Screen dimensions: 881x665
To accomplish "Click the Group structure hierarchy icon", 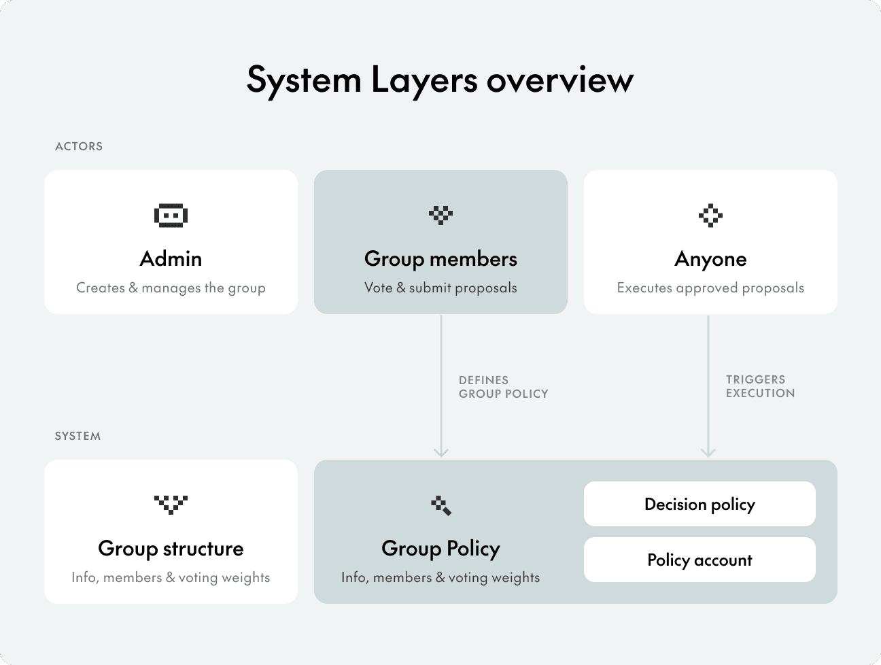I will tap(171, 504).
